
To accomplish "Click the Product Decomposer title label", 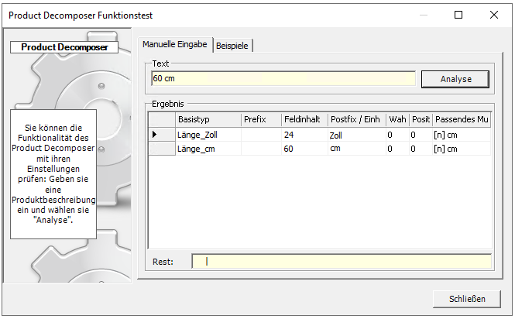I will point(64,47).
